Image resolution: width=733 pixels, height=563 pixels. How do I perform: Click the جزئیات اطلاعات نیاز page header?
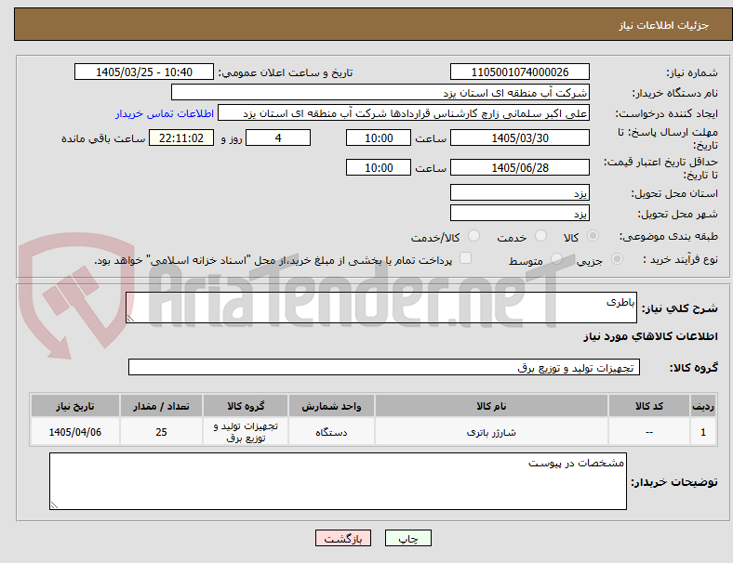point(664,25)
